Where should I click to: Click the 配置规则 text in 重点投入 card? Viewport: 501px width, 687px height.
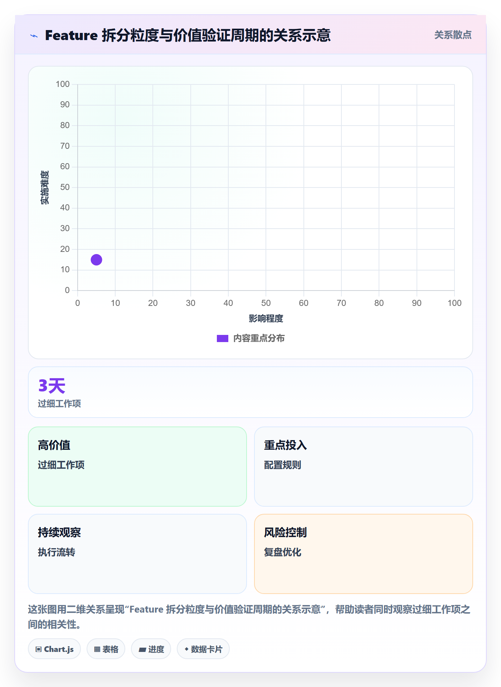282,465
